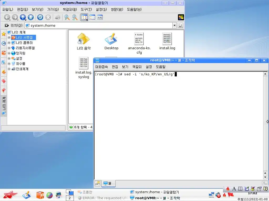
Task: Click the red flag tray icon
Action: (231, 195)
